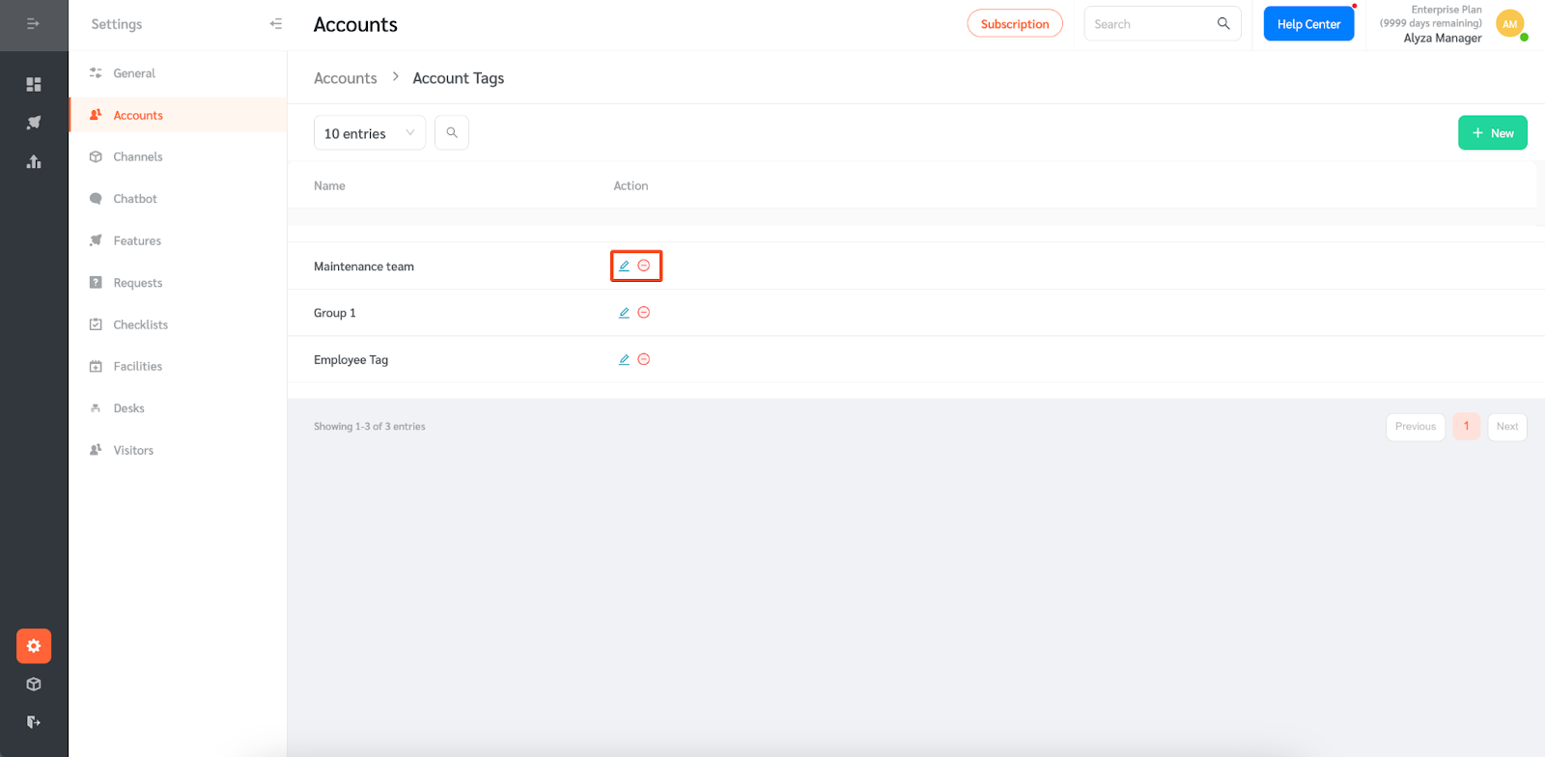The height and width of the screenshot is (757, 1545).
Task: Open the table search magnifier button
Action: tap(452, 132)
